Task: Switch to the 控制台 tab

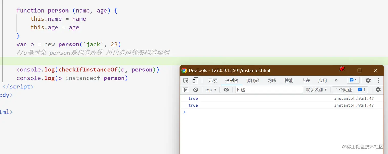Action: pyautogui.click(x=232, y=80)
